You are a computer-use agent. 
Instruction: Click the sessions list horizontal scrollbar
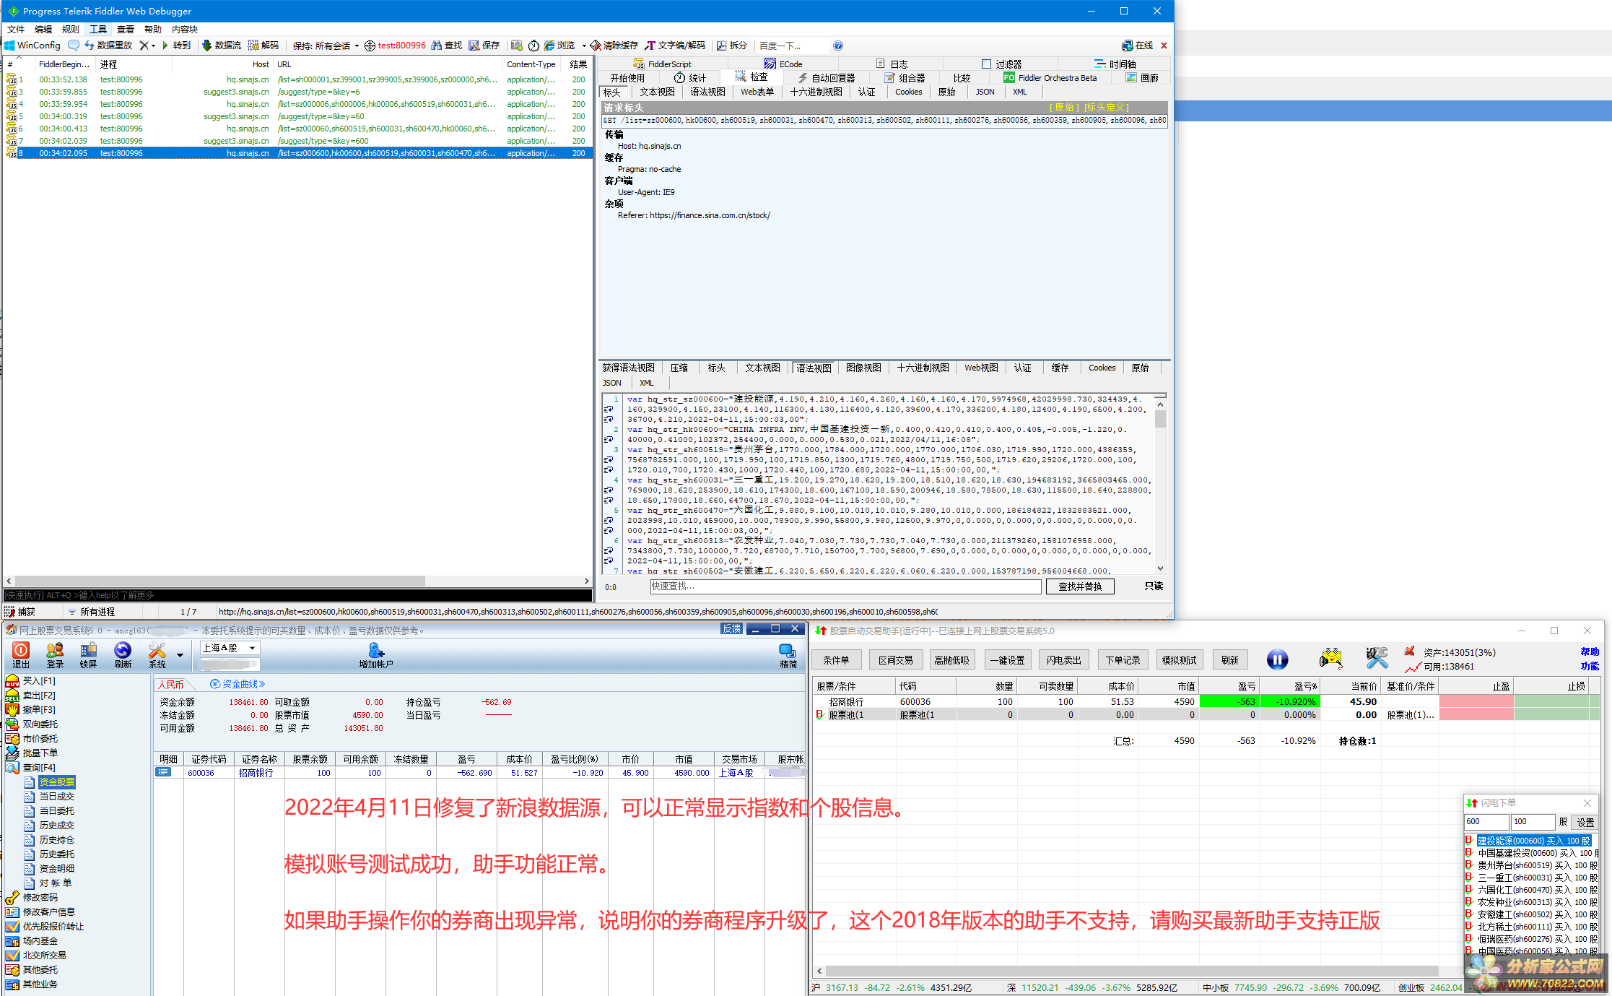(x=297, y=581)
